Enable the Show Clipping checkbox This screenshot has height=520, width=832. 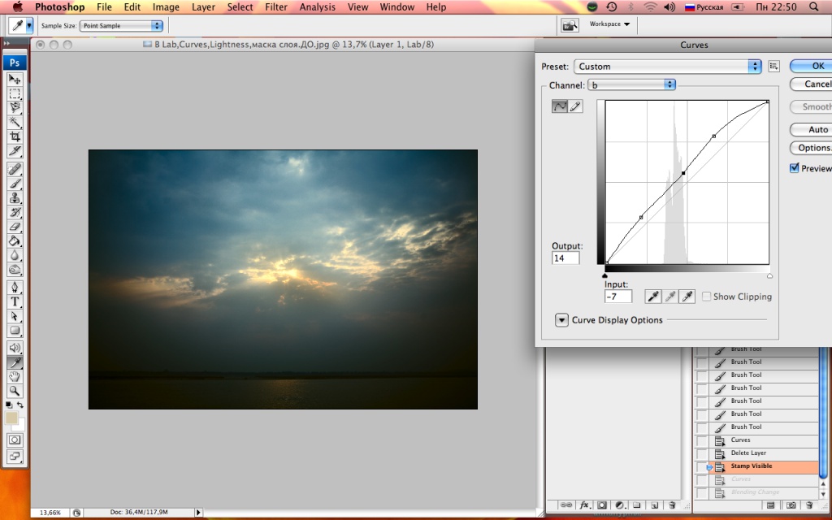click(706, 297)
